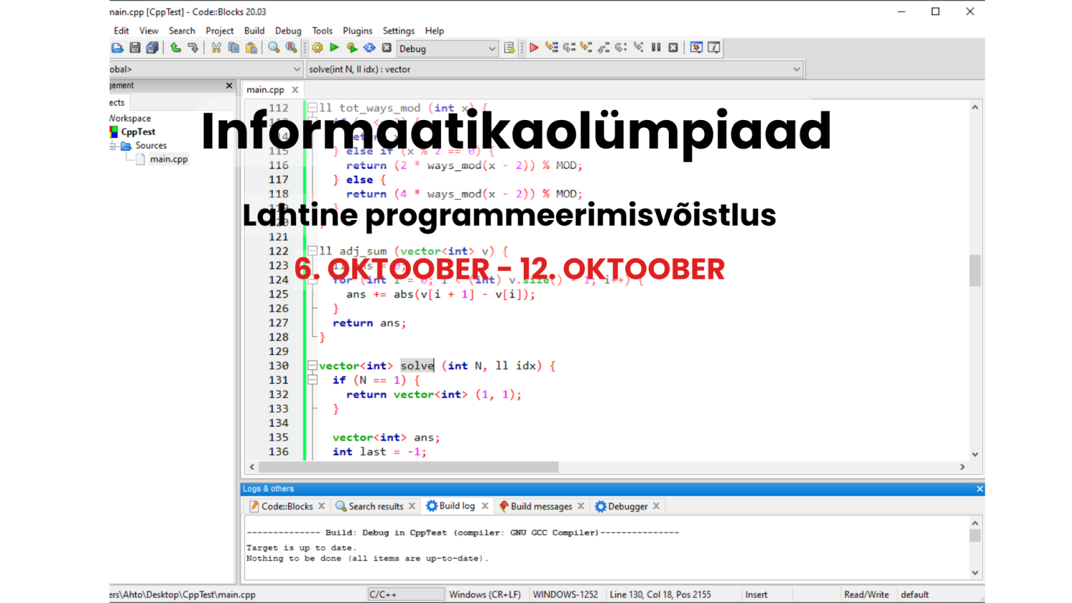Click the Find magnifier icon
This screenshot has height=603, width=1072.
[x=274, y=48]
